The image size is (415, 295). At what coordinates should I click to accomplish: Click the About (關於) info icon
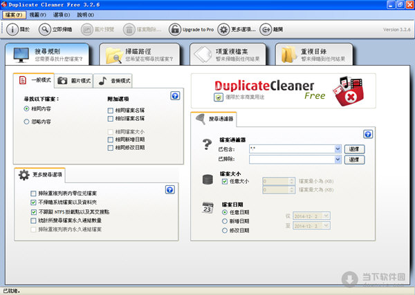[12, 29]
